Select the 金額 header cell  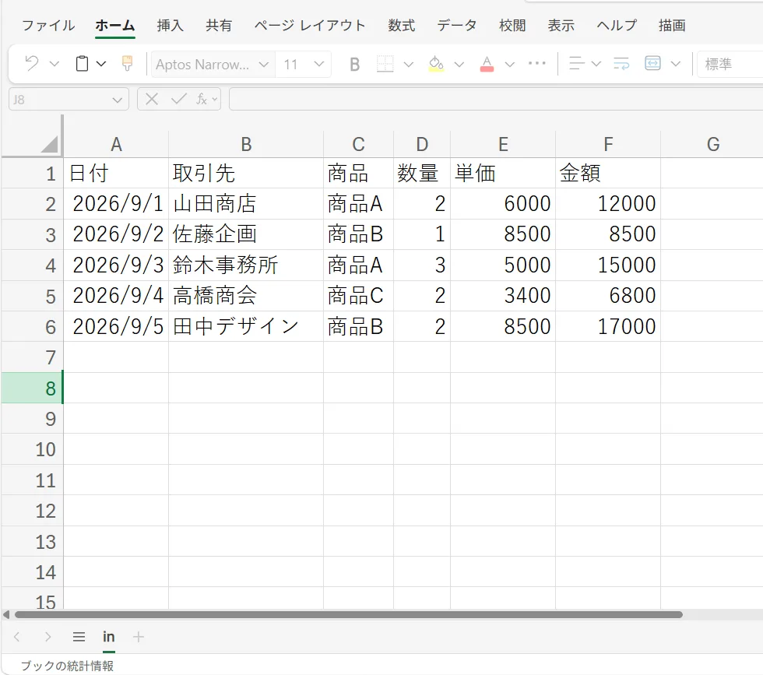pos(608,173)
